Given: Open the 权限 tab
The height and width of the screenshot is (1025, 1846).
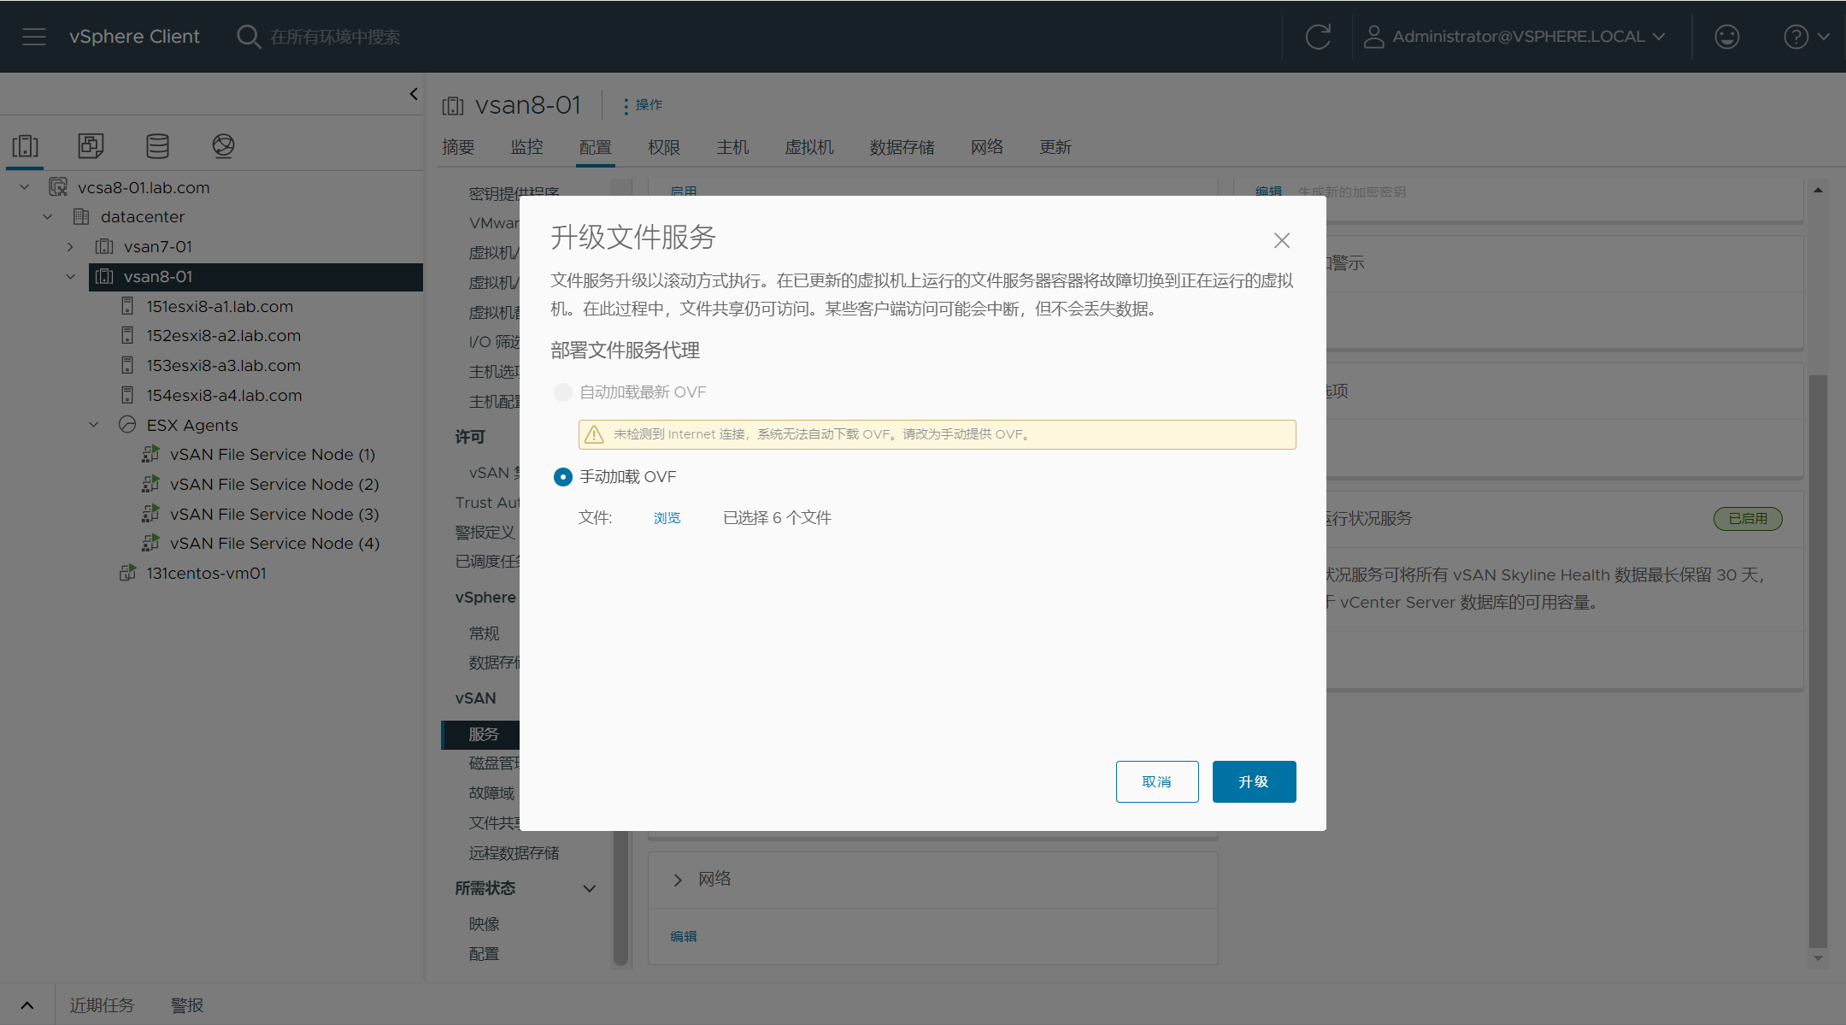Looking at the screenshot, I should [x=664, y=147].
